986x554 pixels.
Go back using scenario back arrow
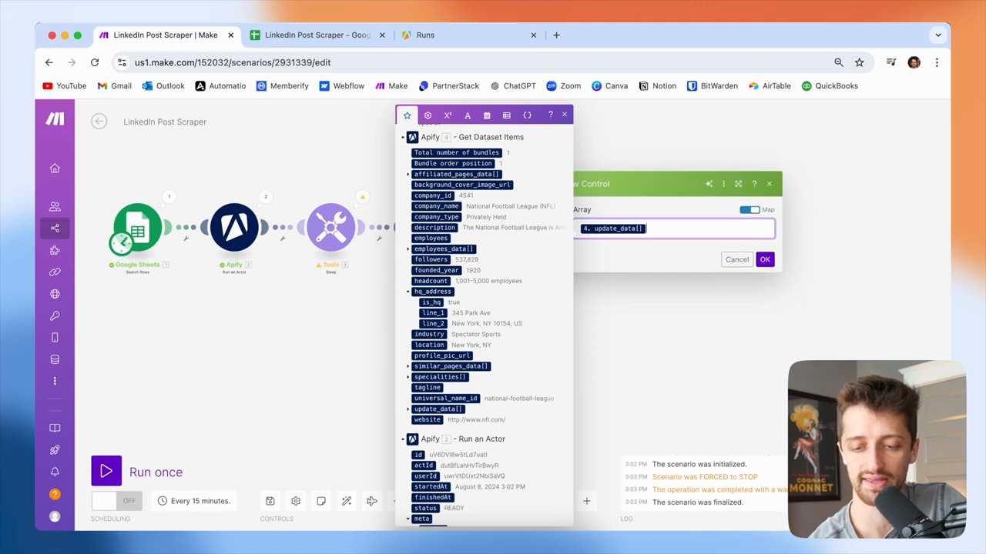[99, 121]
